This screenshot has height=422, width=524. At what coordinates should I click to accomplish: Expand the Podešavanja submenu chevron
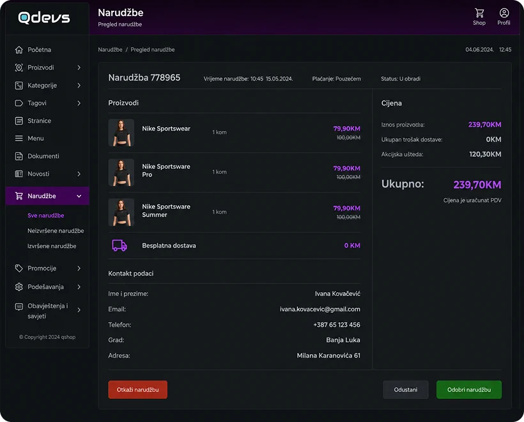click(x=79, y=287)
